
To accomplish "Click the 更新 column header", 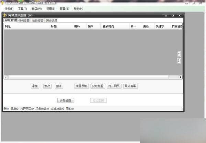I will (148, 26).
